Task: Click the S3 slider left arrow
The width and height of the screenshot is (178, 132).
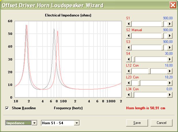Action: [x=129, y=48]
